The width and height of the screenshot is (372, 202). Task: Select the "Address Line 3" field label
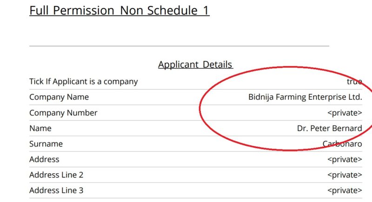(56, 190)
